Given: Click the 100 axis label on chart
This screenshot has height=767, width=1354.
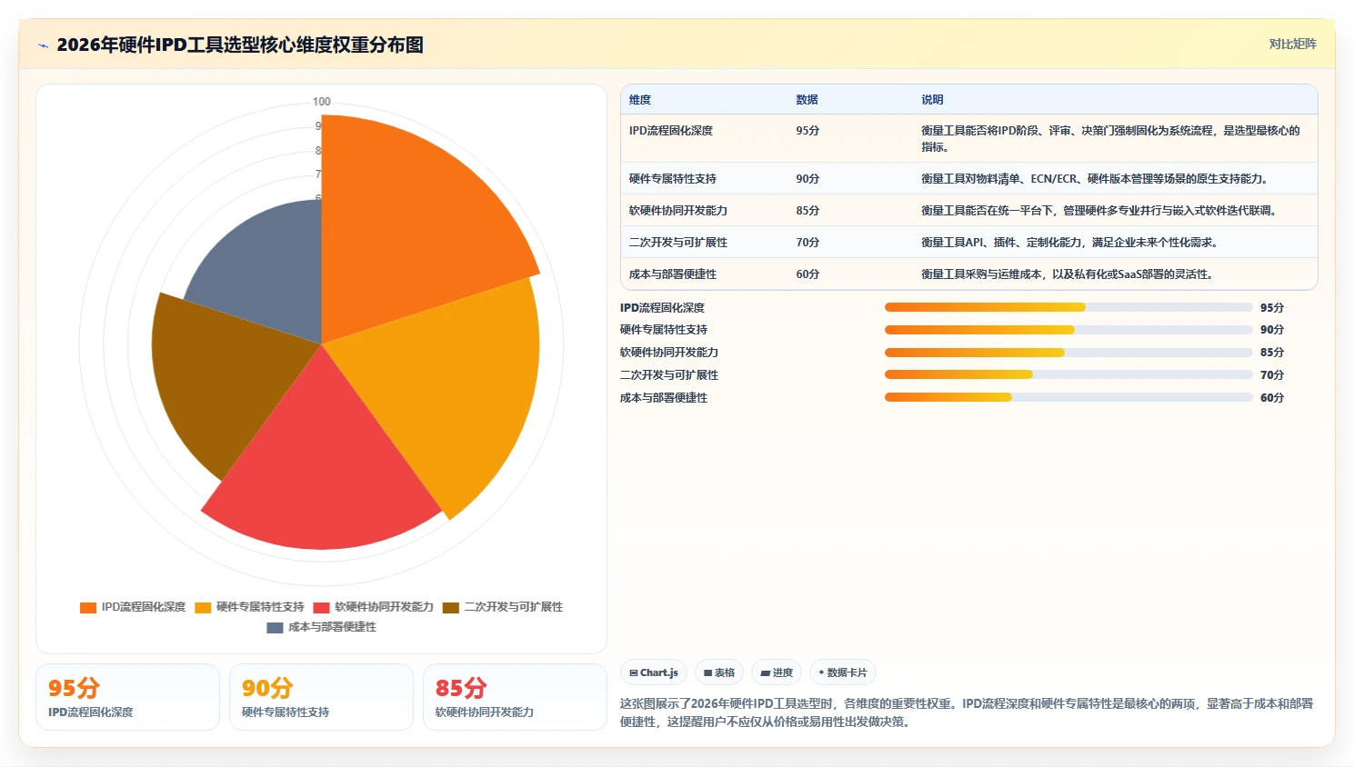Looking at the screenshot, I should (321, 102).
